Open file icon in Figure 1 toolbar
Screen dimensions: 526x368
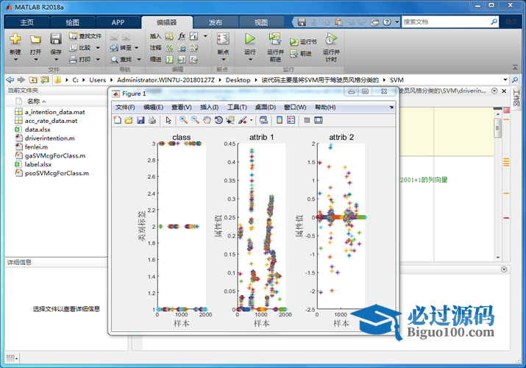pos(129,120)
